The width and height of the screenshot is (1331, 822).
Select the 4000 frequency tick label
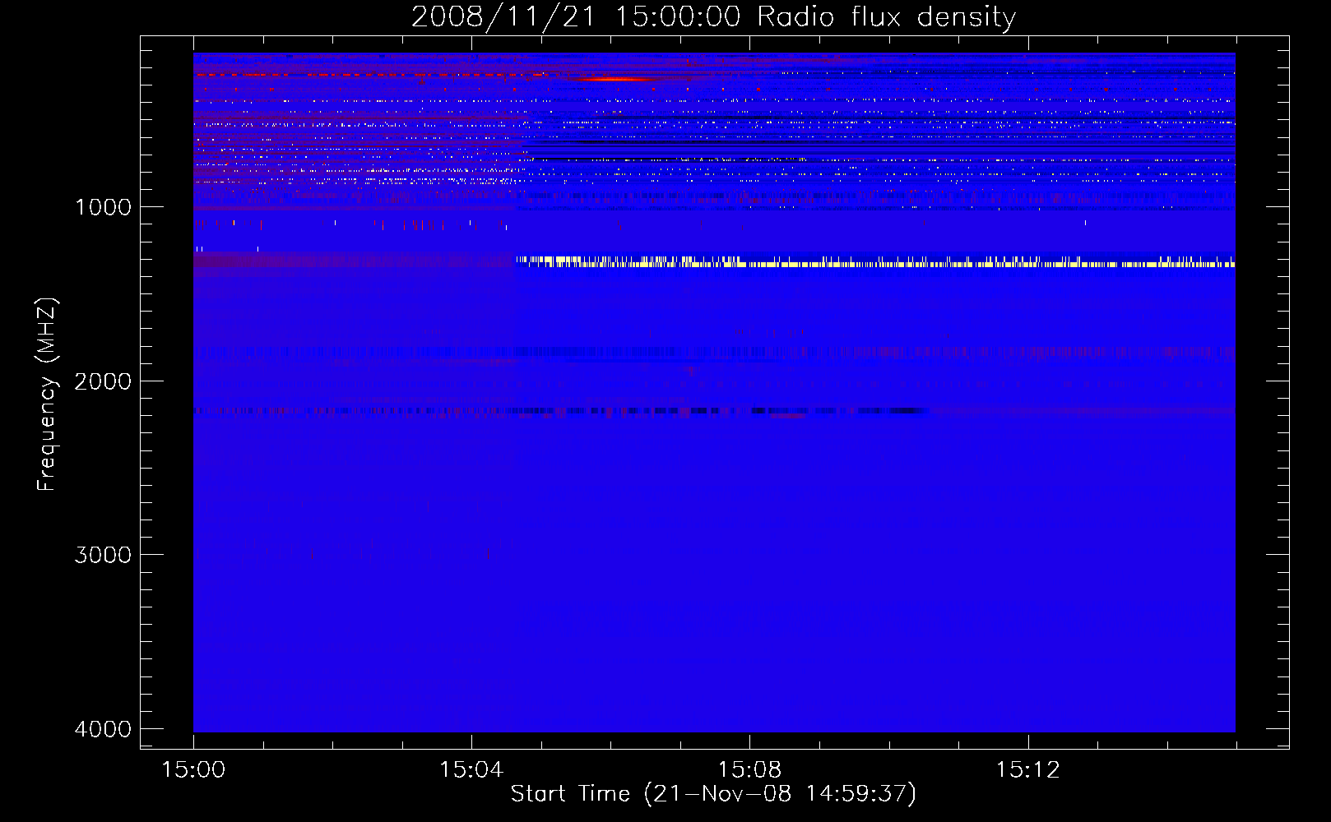pos(103,728)
